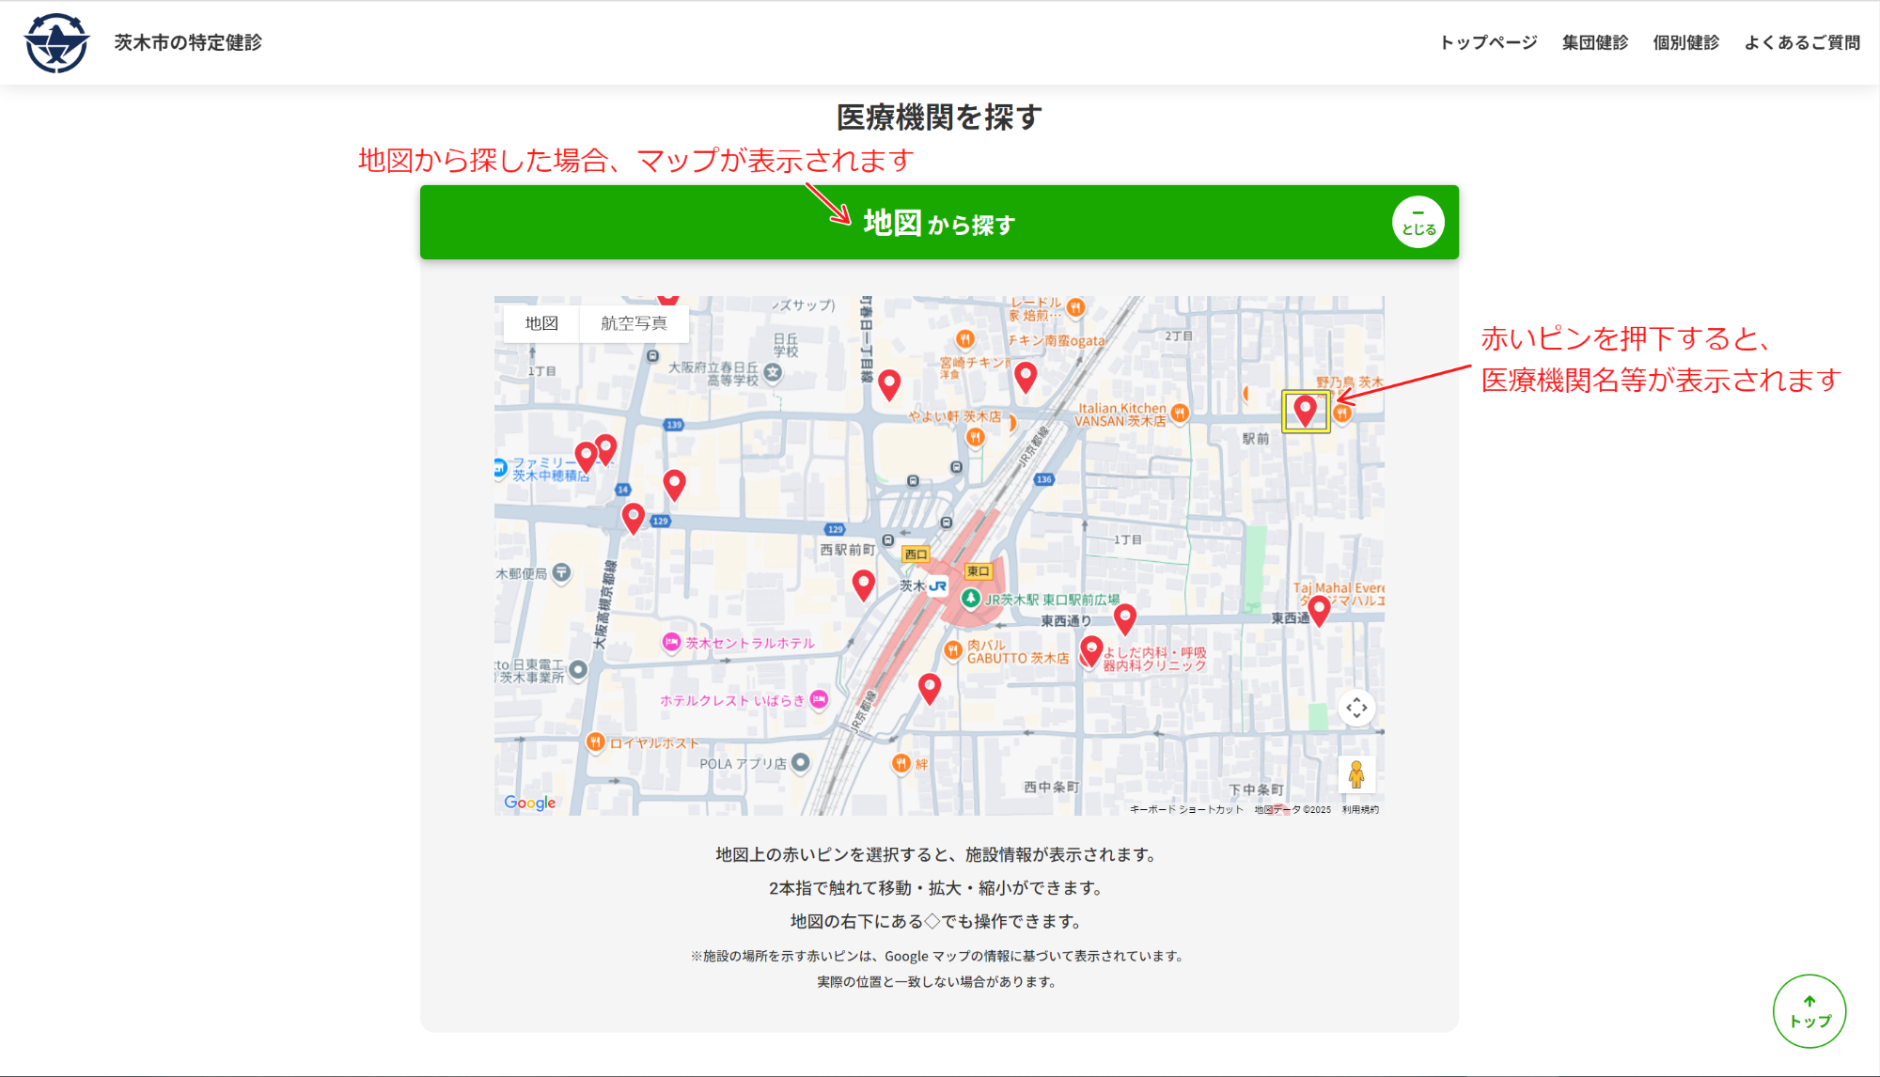Viewport: 1880px width, 1077px height.
Task: Click the 東西通り street label near station
Action: click(1066, 620)
